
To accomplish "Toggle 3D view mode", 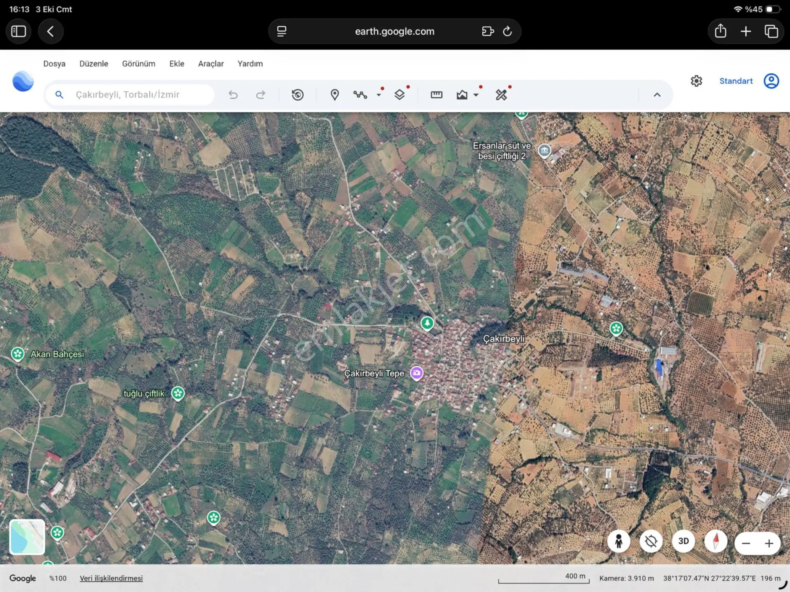I will pyautogui.click(x=683, y=541).
